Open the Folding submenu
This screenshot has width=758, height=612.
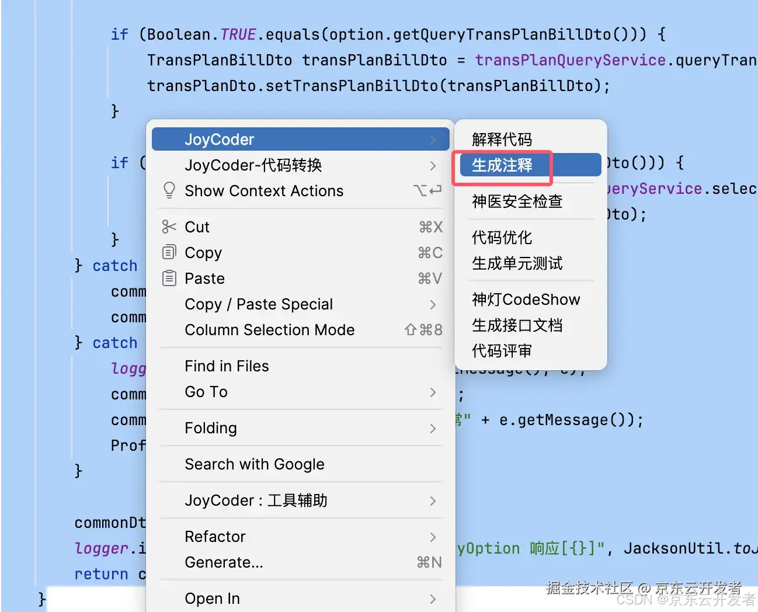point(300,428)
